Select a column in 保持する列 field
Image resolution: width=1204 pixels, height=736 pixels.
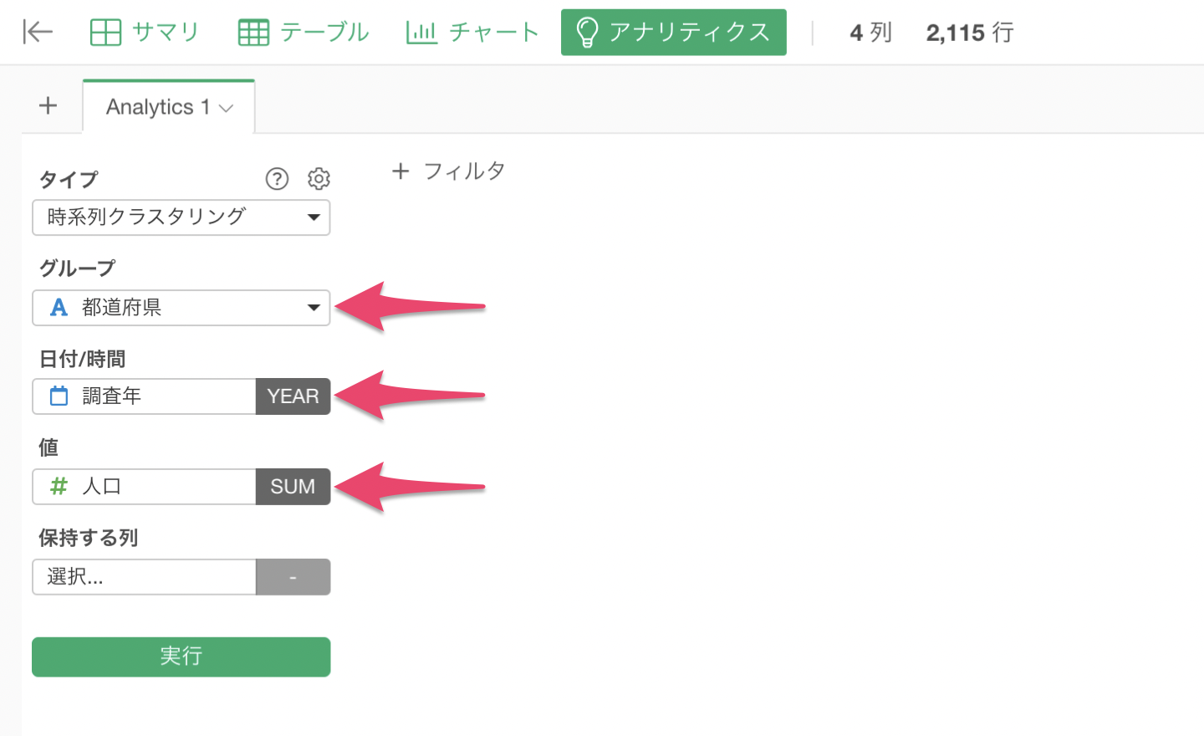(144, 577)
